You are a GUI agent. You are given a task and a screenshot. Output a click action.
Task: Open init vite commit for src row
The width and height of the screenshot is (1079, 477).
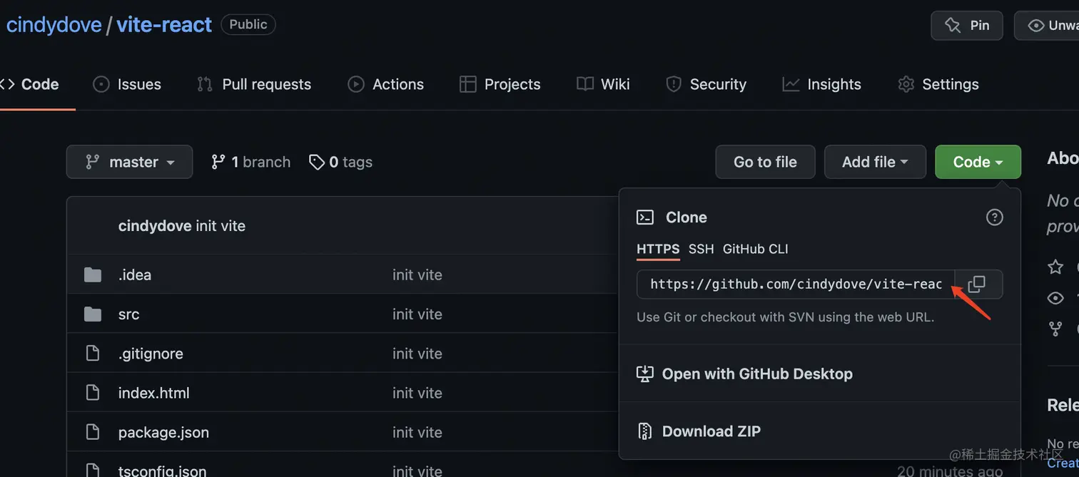coord(417,314)
